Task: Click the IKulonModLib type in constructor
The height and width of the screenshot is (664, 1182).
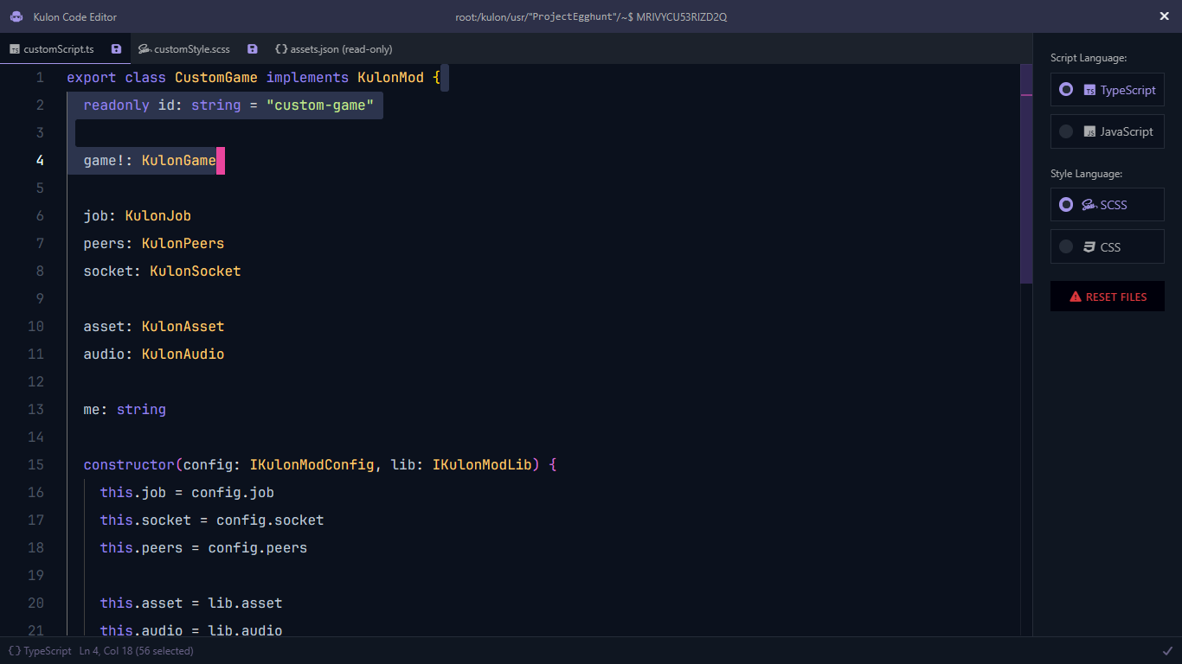Action: click(482, 465)
